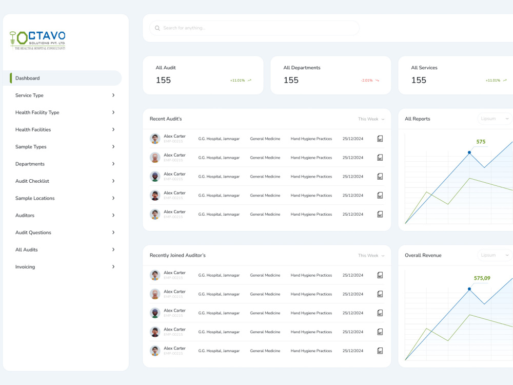The height and width of the screenshot is (385, 513).
Task: Open report icon in first Recent Audit's row
Action: [x=380, y=139]
